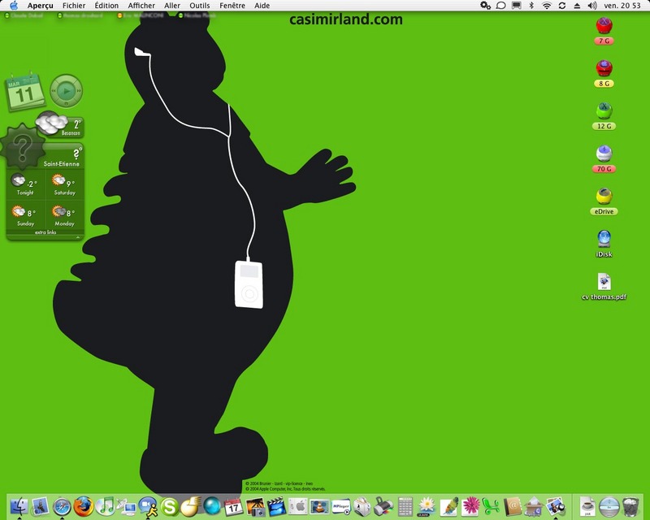Click the chat bubble status icon

pyautogui.click(x=500, y=6)
